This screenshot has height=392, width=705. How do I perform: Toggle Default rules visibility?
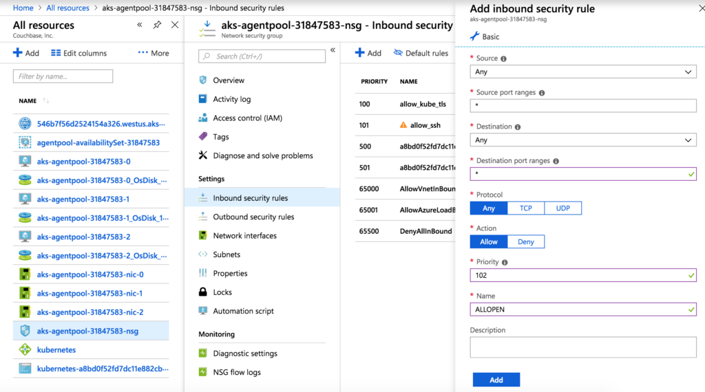(x=421, y=53)
